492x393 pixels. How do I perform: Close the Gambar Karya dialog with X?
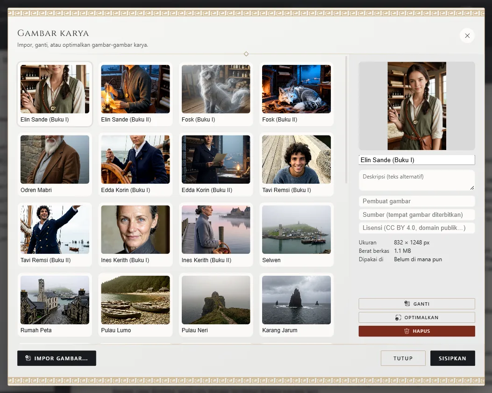coord(467,36)
